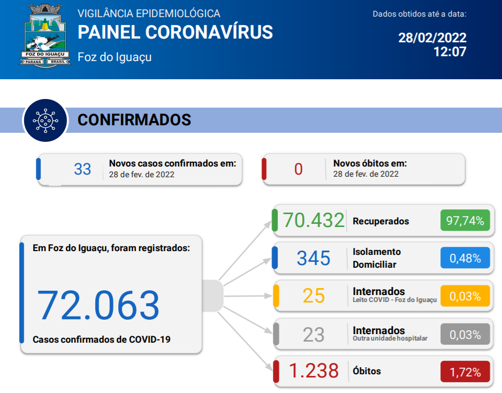This screenshot has height=393, width=502.
Task: Select the VIGILÂNCIA EPIDEMIOLÓGICA heading
Action: [149, 13]
